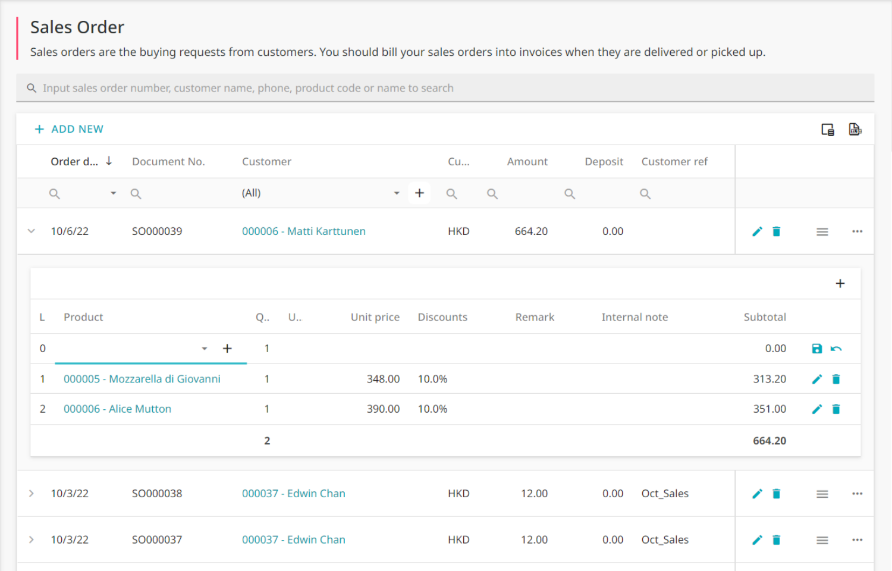Undo the new order line edit

pyautogui.click(x=836, y=349)
